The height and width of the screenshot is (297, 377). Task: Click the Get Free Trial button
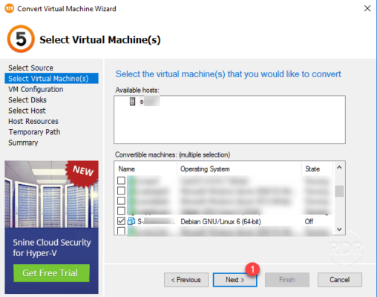click(51, 273)
